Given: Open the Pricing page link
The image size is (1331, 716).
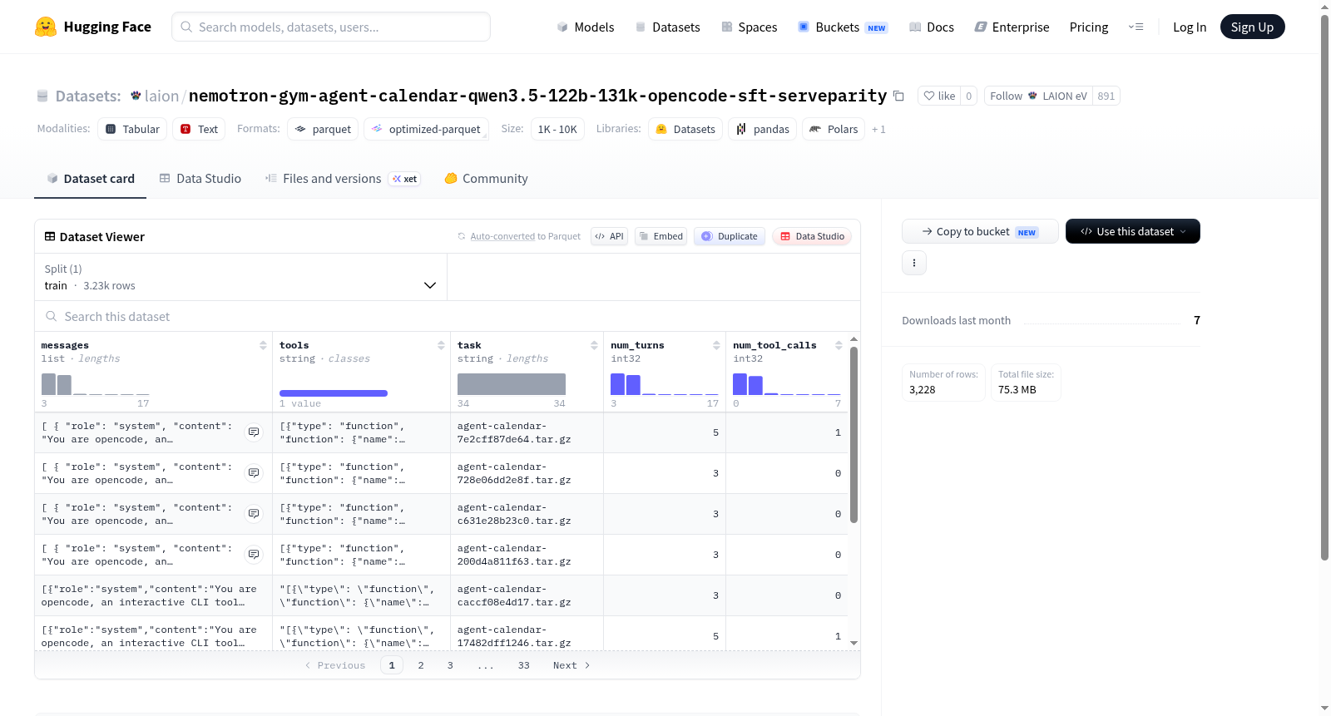Looking at the screenshot, I should [x=1089, y=27].
